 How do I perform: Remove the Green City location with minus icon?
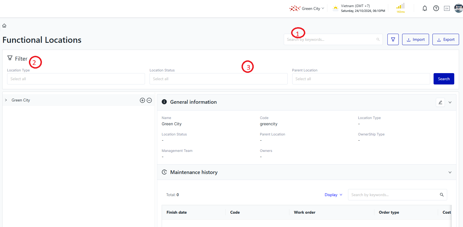point(149,100)
